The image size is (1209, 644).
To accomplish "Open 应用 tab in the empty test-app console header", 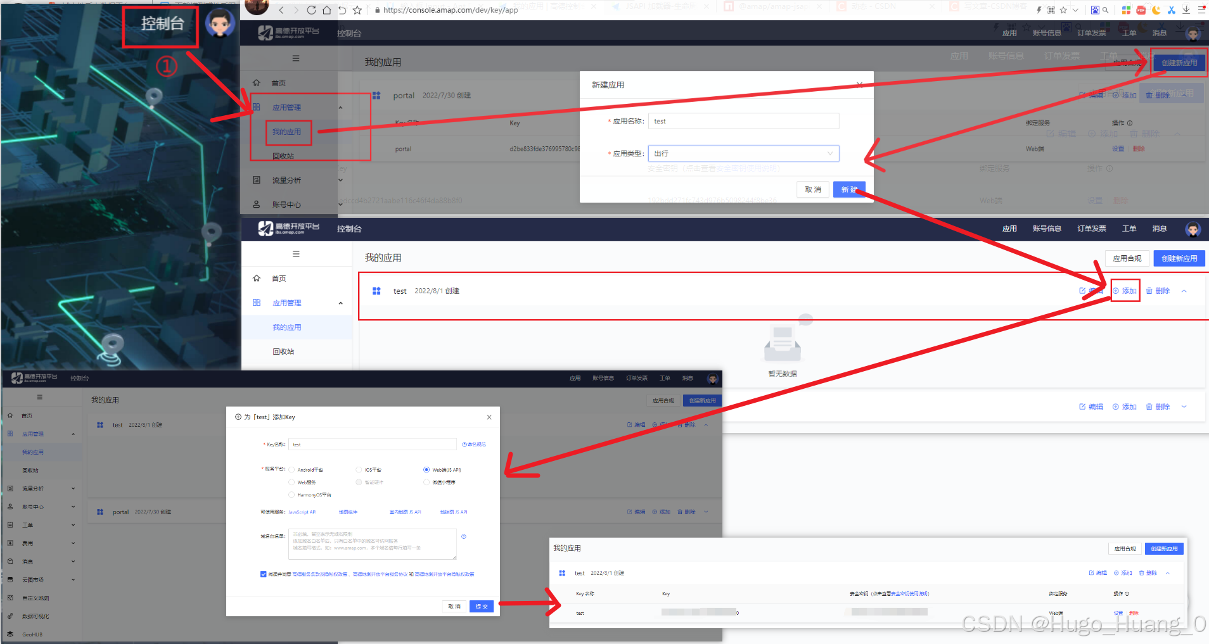I will coord(1009,229).
